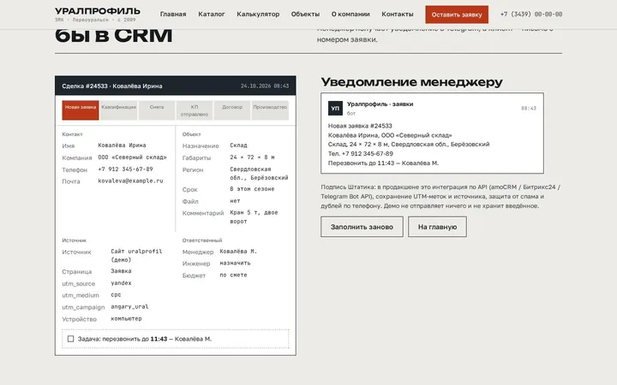617x385 pixels.
Task: Open the Контакты nav item
Action: tap(398, 15)
